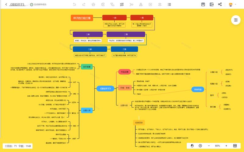Select the purple 二起 node
The width and height of the screenshot is (244, 152).
tap(88, 34)
